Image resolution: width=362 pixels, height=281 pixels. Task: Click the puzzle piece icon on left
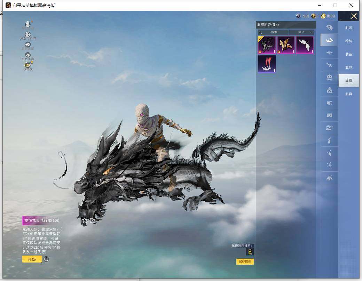click(x=28, y=34)
